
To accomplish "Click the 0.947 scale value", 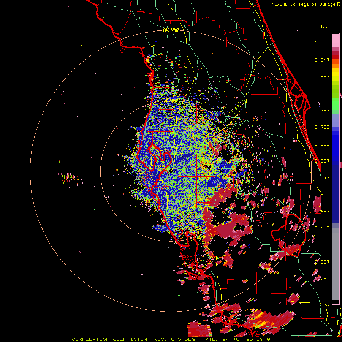I will point(322,60).
